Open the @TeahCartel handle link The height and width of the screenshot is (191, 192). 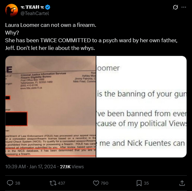[35, 13]
